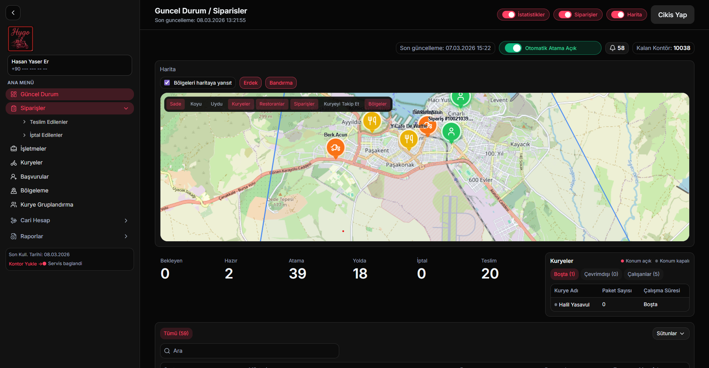Toggle the İstatistikler switch off
Image resolution: width=709 pixels, height=368 pixels.
tap(509, 15)
